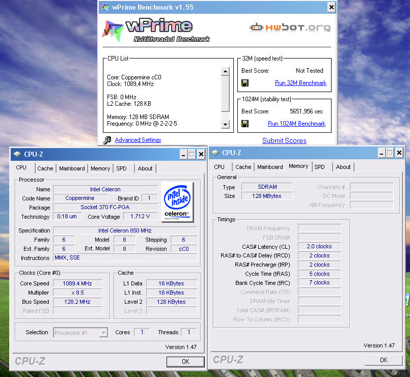Click the MMX, SSE instructions field
Screen dimensions: 410x377
[x=125, y=257]
